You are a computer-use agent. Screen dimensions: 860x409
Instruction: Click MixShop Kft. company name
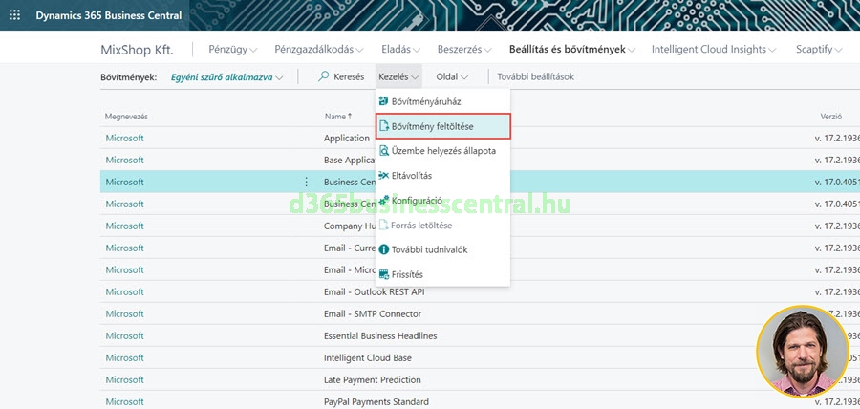click(x=137, y=50)
